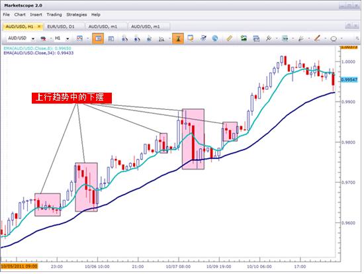Click the blue globe icon

(215, 38)
